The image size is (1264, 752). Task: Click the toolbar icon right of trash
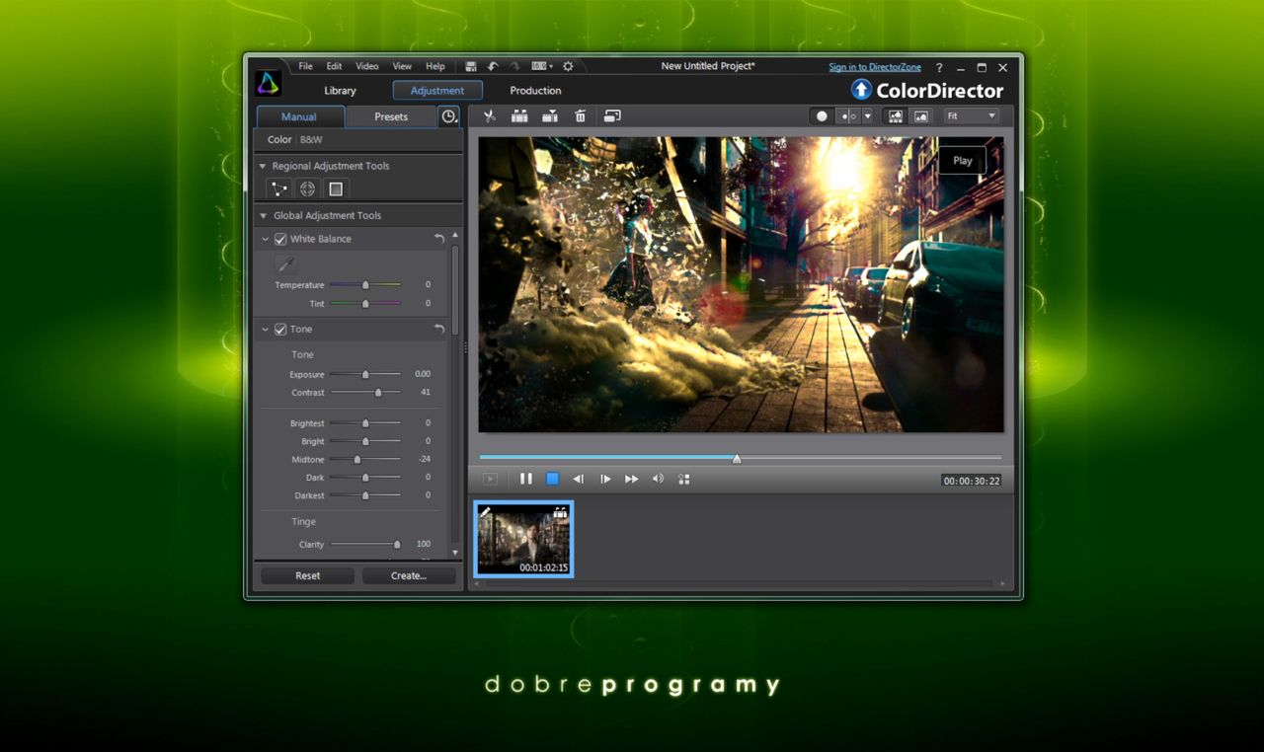pyautogui.click(x=612, y=116)
